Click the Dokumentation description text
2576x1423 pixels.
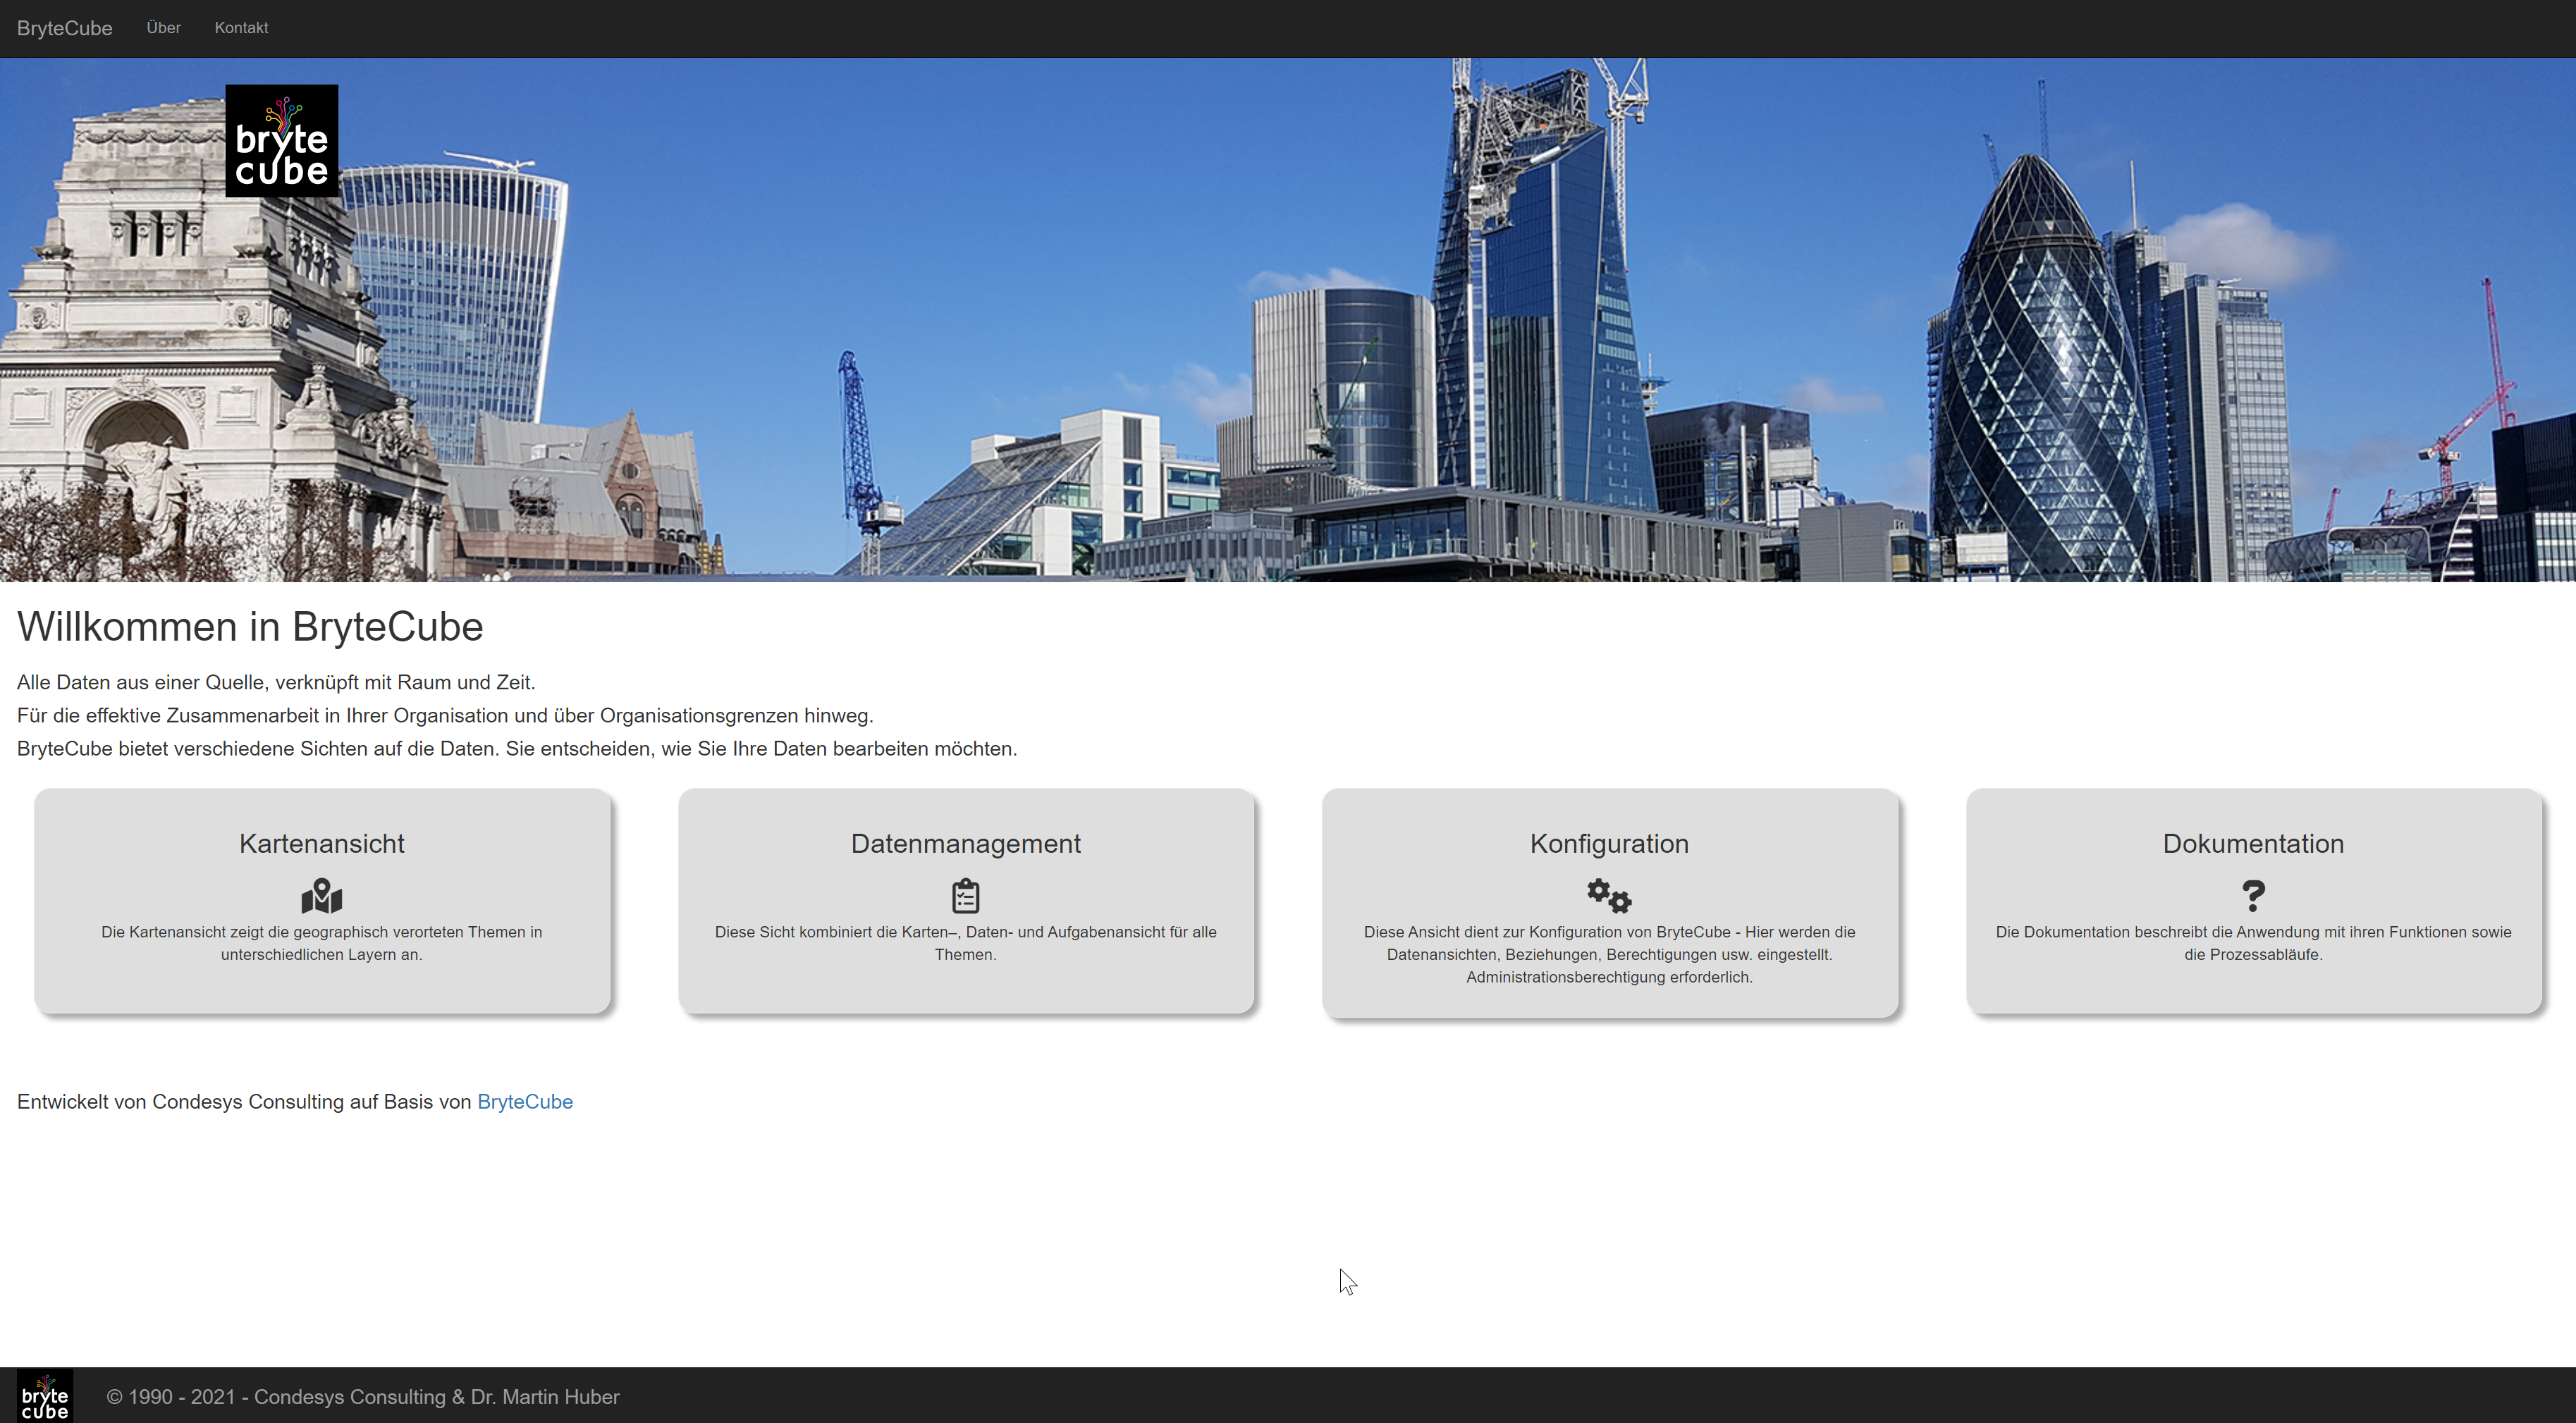click(2253, 943)
